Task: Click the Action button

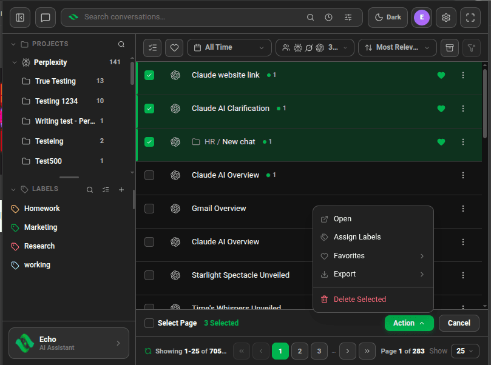Action: pyautogui.click(x=409, y=323)
